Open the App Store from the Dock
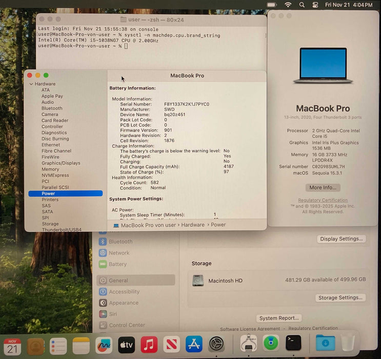Viewport: 381px width, 359px height. (194, 344)
